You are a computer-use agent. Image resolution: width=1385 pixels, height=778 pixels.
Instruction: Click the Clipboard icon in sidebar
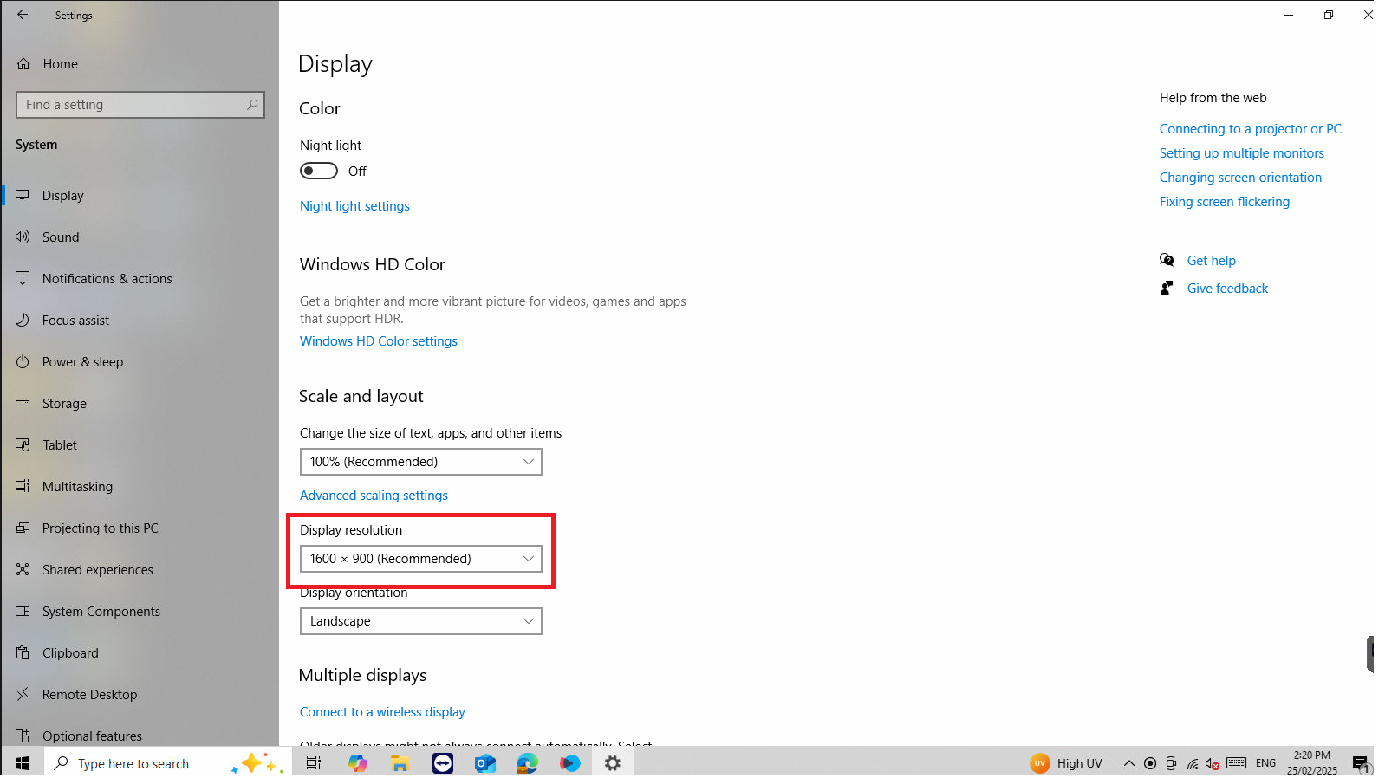(23, 653)
